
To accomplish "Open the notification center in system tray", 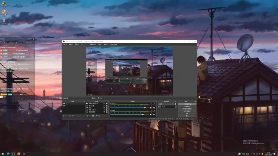I will (x=275, y=154).
